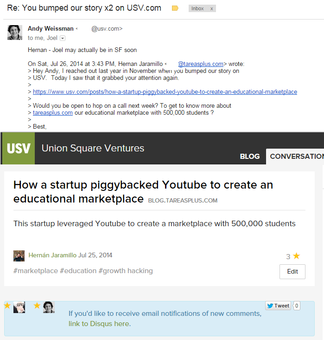Click the #marketplace hashtag
Viewport: 324px width, 340px height.
tap(36, 271)
